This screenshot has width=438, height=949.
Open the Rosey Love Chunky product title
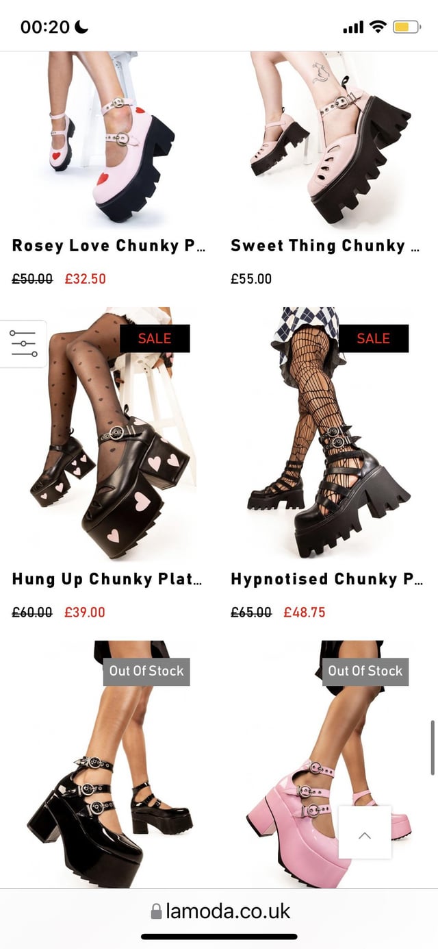(108, 246)
